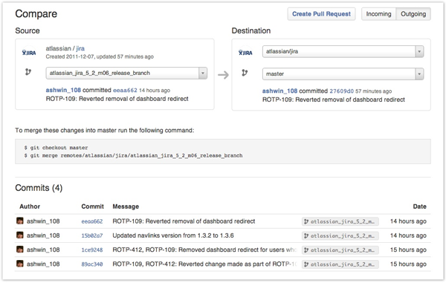
Task: Click the Date column header
Action: (x=419, y=206)
